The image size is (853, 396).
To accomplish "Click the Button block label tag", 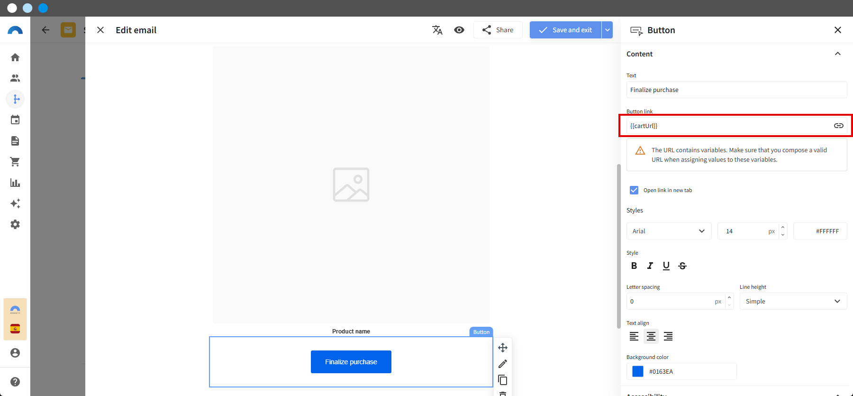I will [x=481, y=332].
